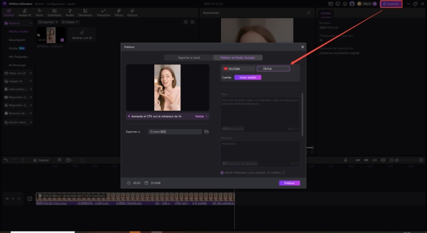Click the Exportar a path field
This screenshot has width=427, height=233.
coord(175,132)
